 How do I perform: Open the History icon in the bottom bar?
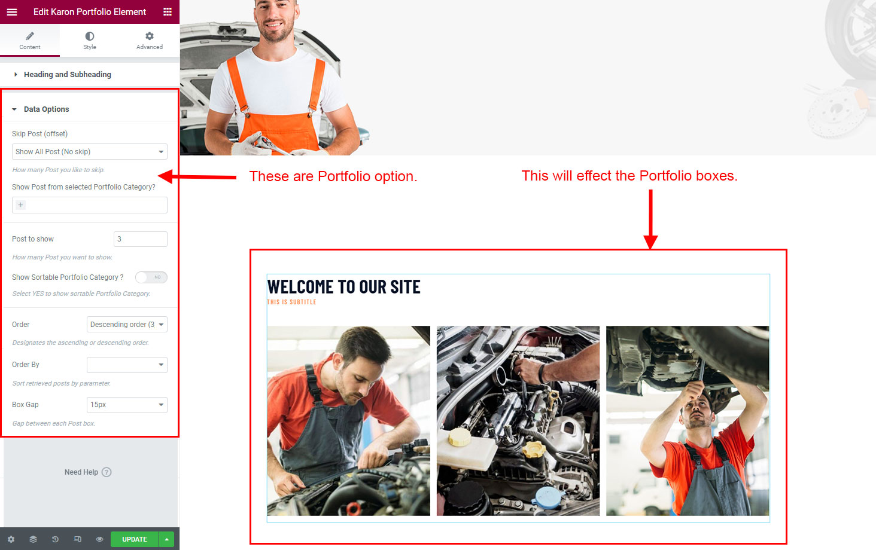[x=55, y=539]
